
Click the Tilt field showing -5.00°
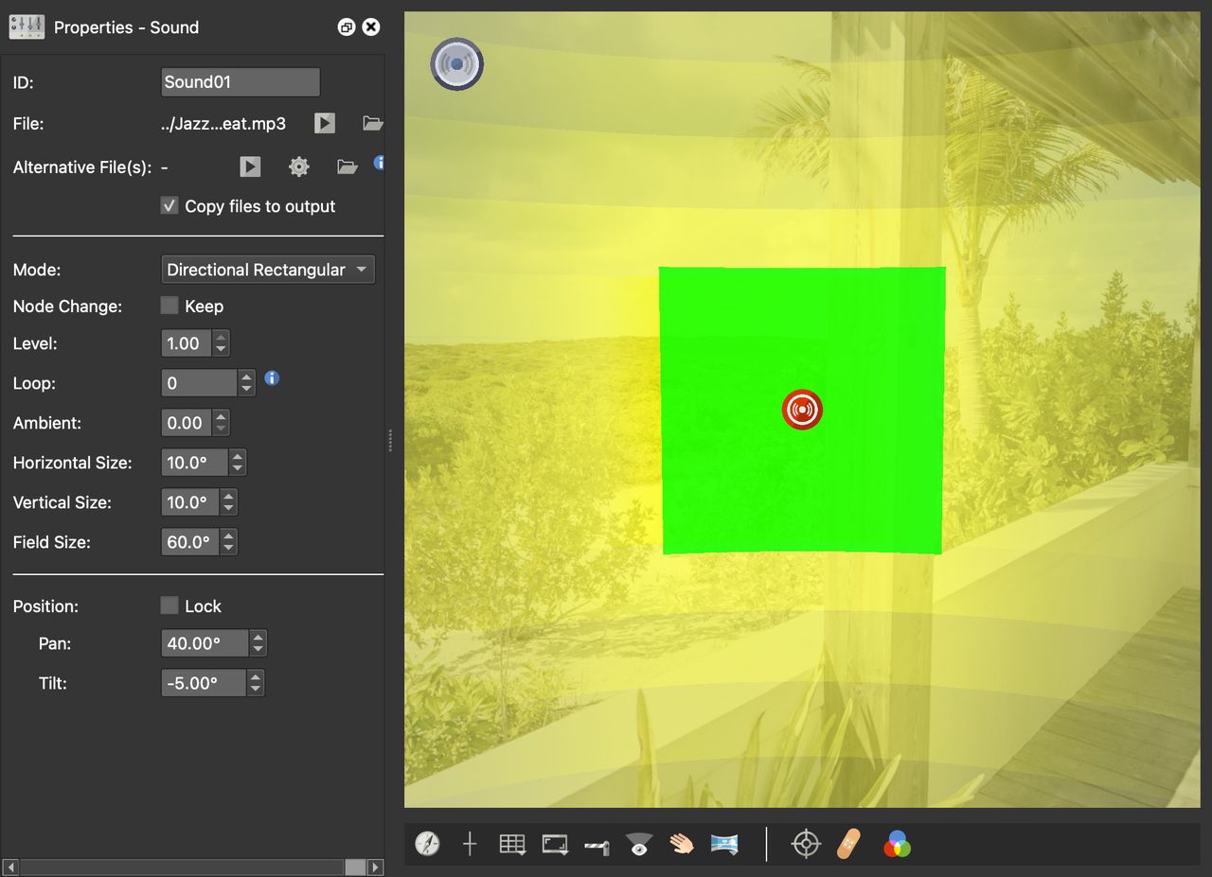coord(204,683)
